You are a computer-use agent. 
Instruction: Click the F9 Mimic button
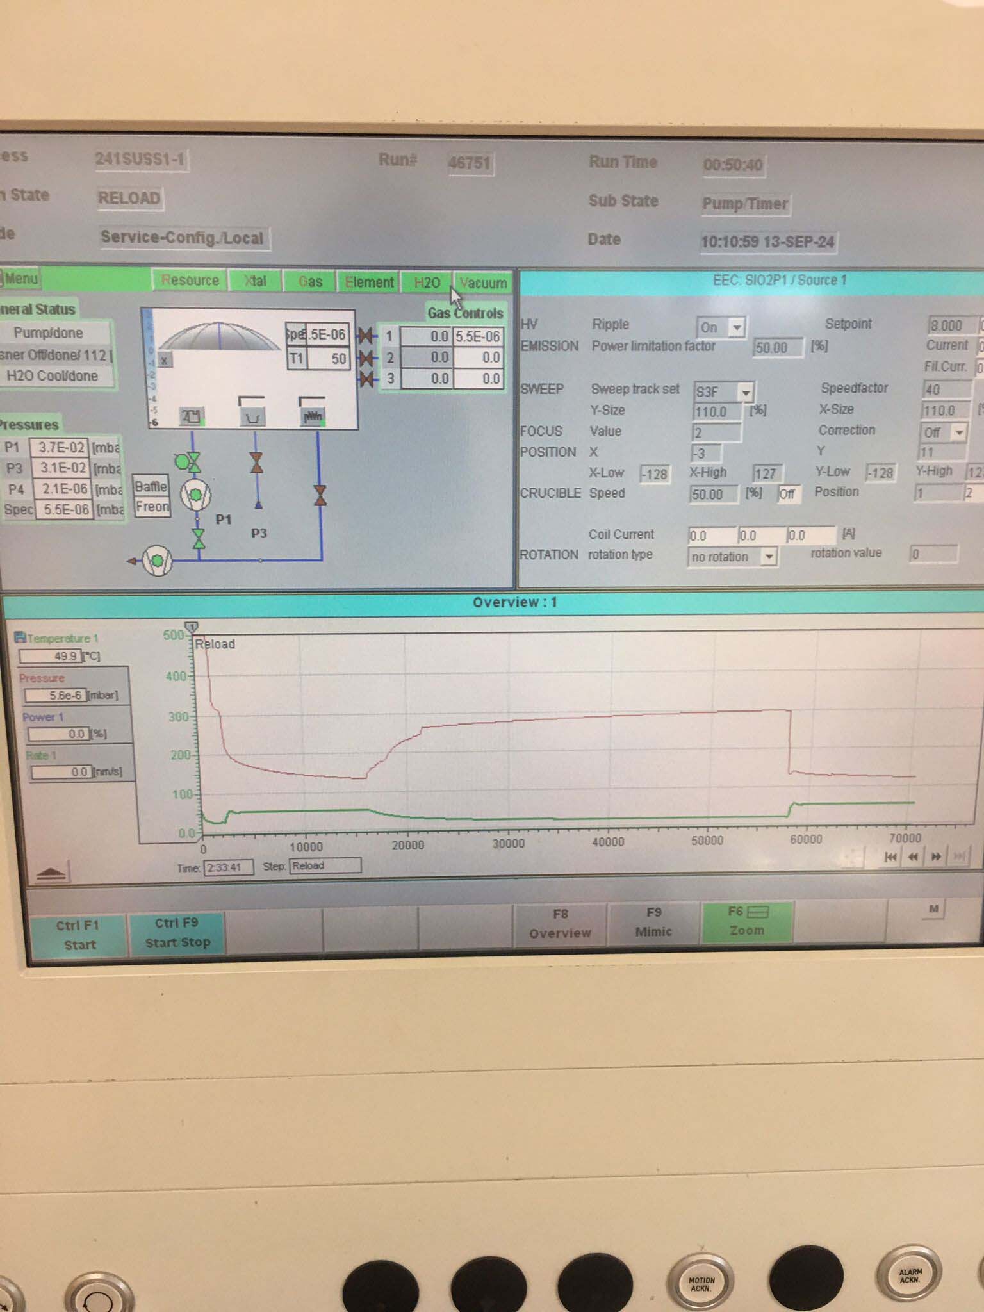point(653,922)
